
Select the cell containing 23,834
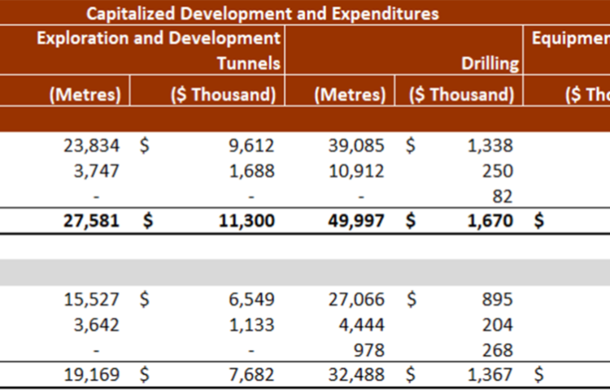coord(91,145)
